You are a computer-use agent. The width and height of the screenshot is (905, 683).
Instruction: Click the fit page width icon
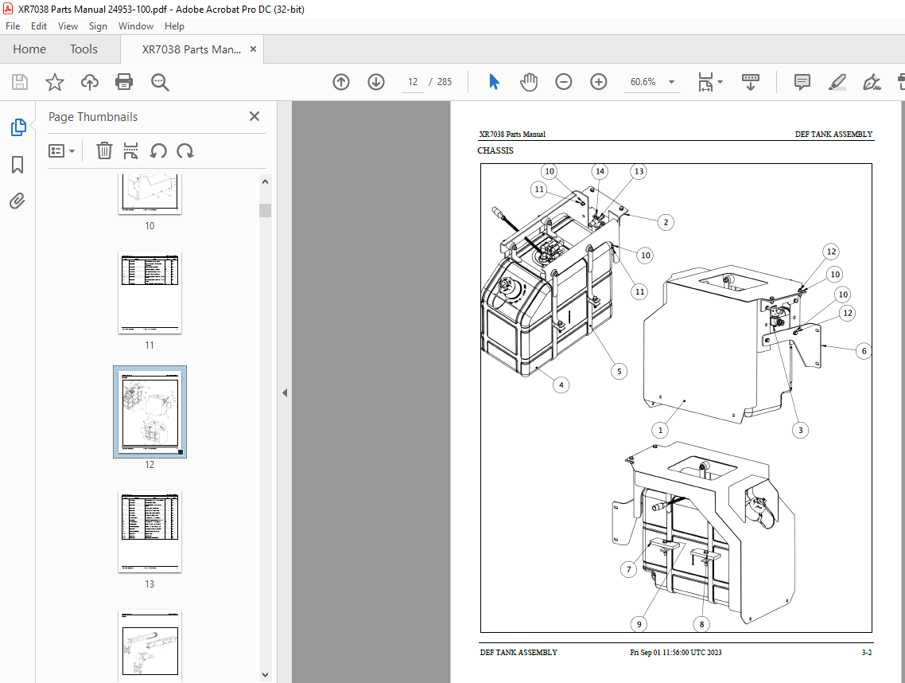pos(705,82)
